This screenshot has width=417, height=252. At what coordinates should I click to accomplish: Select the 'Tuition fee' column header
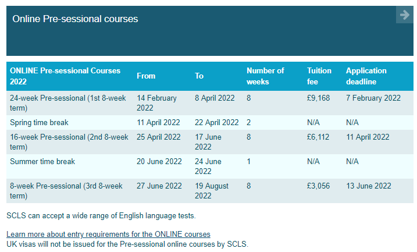pyautogui.click(x=319, y=76)
